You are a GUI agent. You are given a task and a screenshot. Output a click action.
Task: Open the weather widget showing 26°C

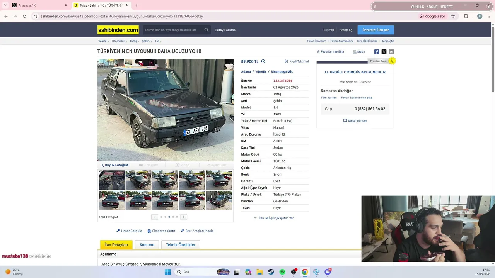tap(14, 272)
